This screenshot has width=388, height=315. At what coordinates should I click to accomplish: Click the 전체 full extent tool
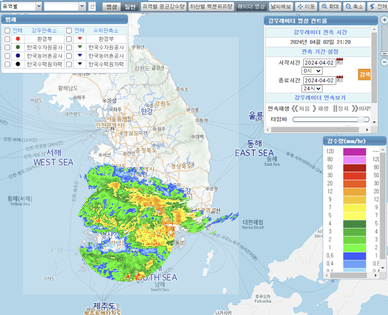click(x=378, y=7)
